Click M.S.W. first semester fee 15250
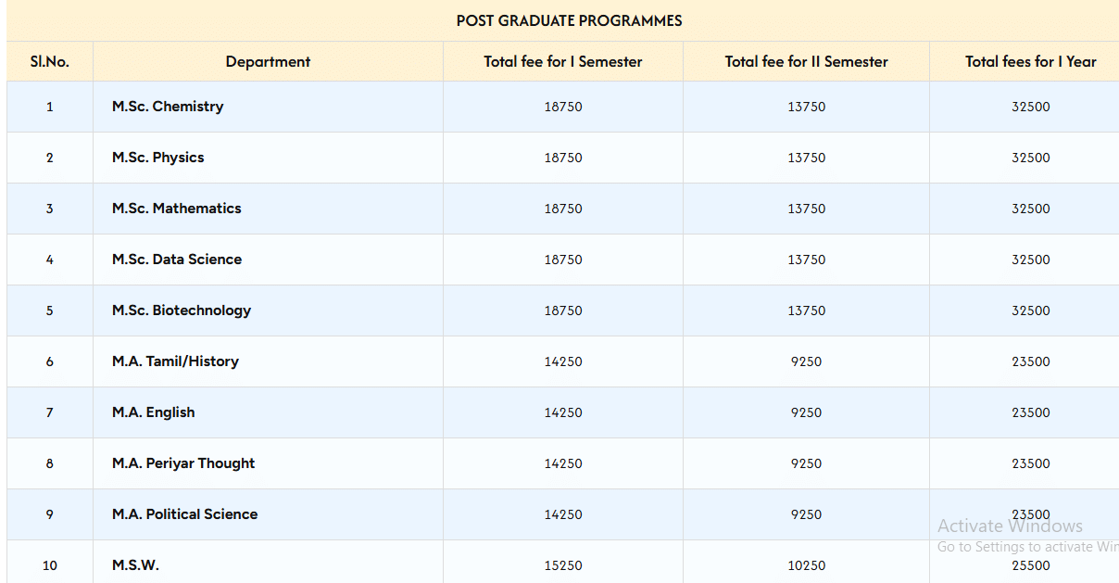The height and width of the screenshot is (583, 1119). click(563, 565)
